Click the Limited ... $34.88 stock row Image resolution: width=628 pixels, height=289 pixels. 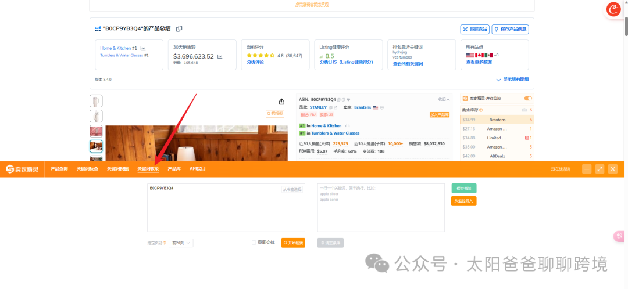point(497,138)
